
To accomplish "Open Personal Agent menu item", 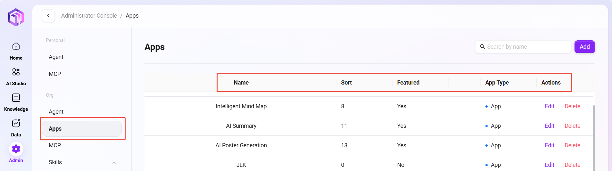I will [56, 57].
